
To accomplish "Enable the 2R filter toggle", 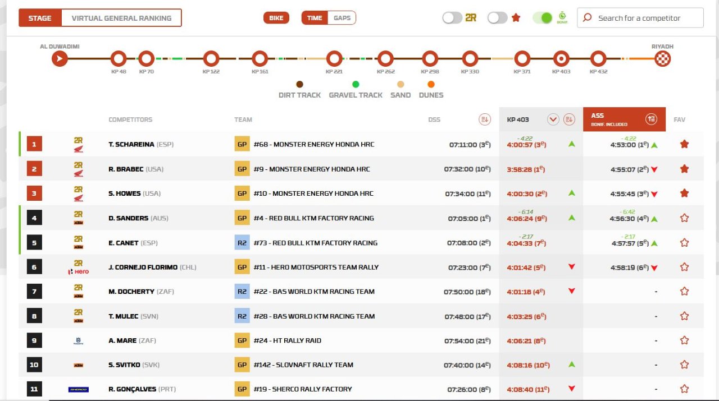I will coord(452,18).
